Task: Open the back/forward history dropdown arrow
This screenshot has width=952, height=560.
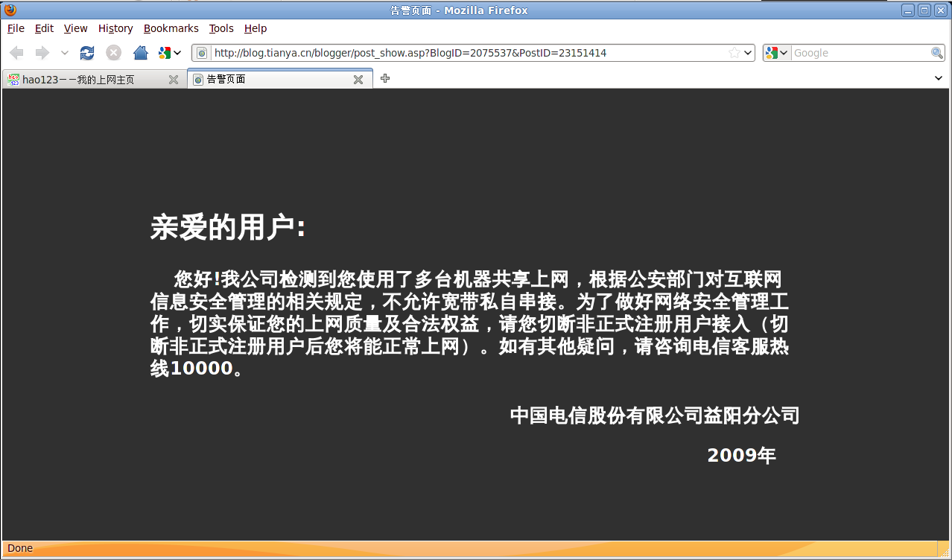Action: pyautogui.click(x=65, y=53)
